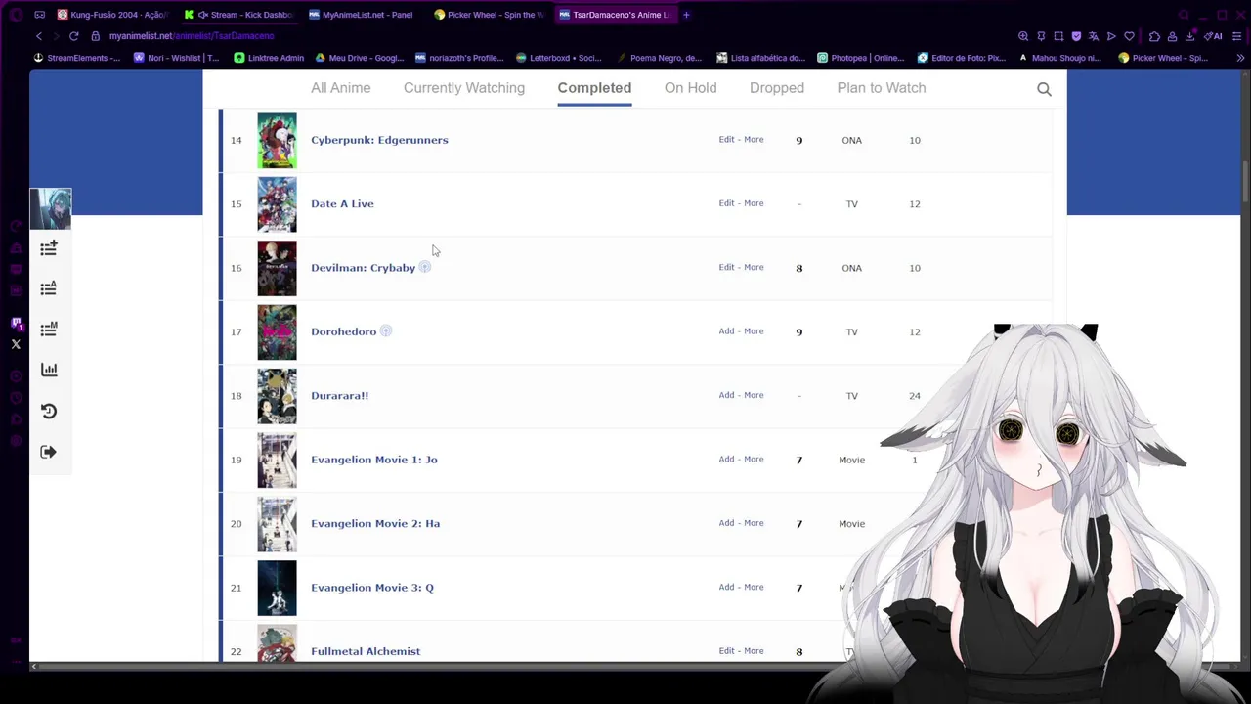Viewport: 1251px width, 704px height.
Task: Toggle the ad-blocker shield icon
Action: [x=1076, y=36]
